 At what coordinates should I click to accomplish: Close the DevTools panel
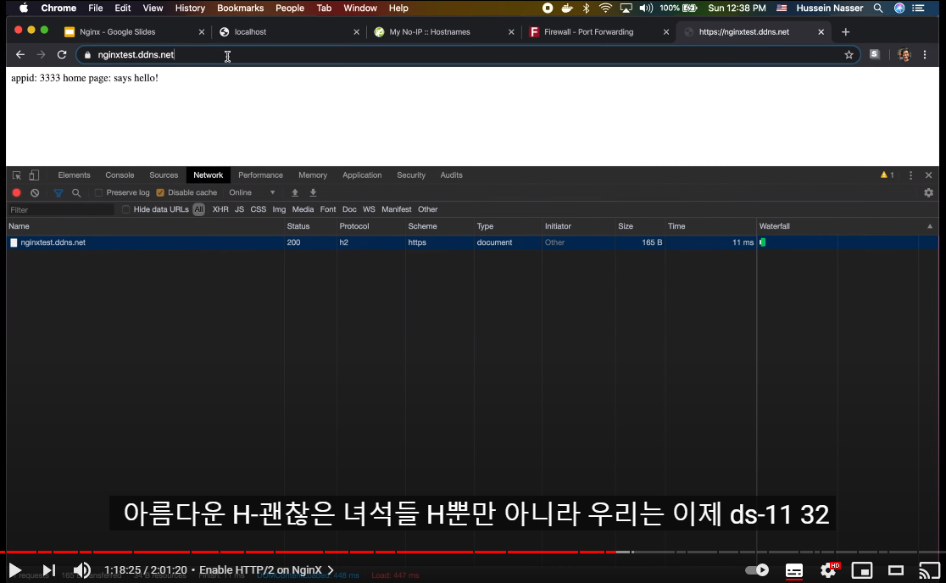click(928, 175)
